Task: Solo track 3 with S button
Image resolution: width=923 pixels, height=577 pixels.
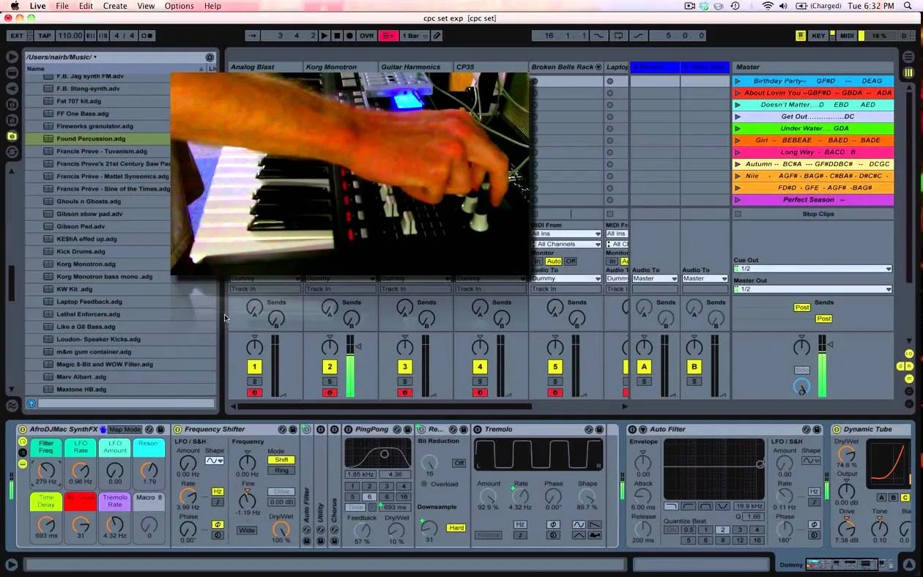Action: (x=404, y=381)
